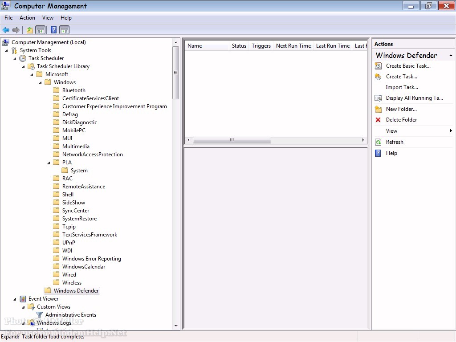Click the Create Basic Task icon

378,66
